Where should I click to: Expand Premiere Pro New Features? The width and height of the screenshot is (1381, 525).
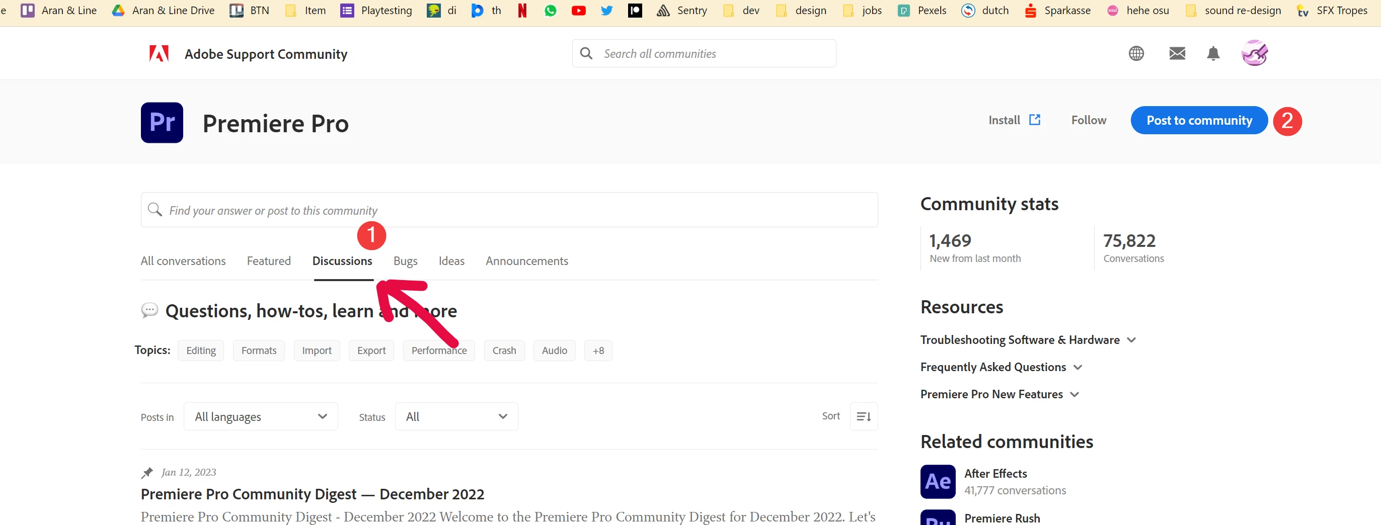[x=1000, y=394]
